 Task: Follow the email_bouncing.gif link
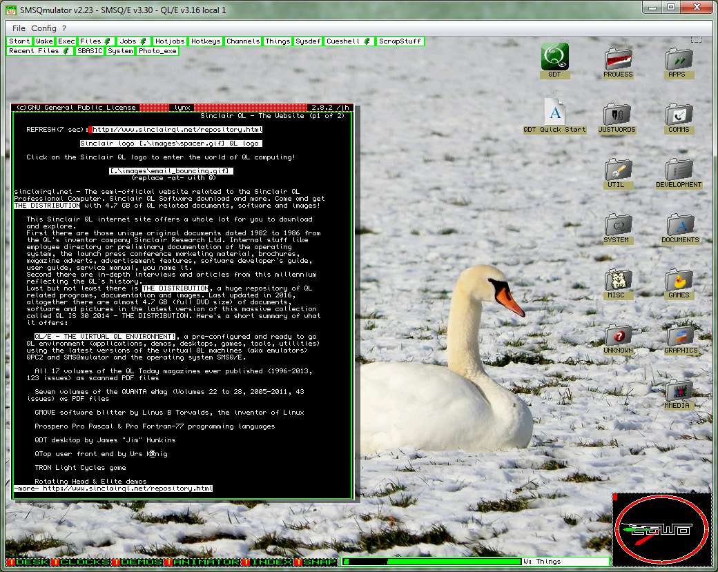point(171,170)
